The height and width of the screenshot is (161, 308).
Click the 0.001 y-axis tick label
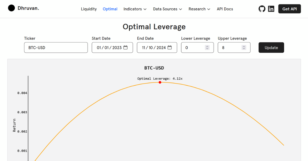22,151
